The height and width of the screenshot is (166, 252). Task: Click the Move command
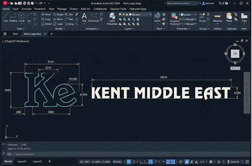(x=46, y=15)
